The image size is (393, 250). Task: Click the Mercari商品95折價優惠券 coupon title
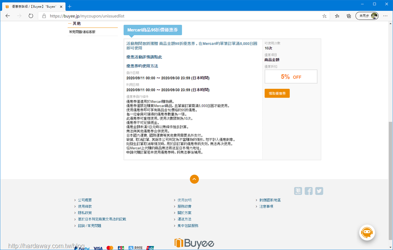click(x=153, y=30)
